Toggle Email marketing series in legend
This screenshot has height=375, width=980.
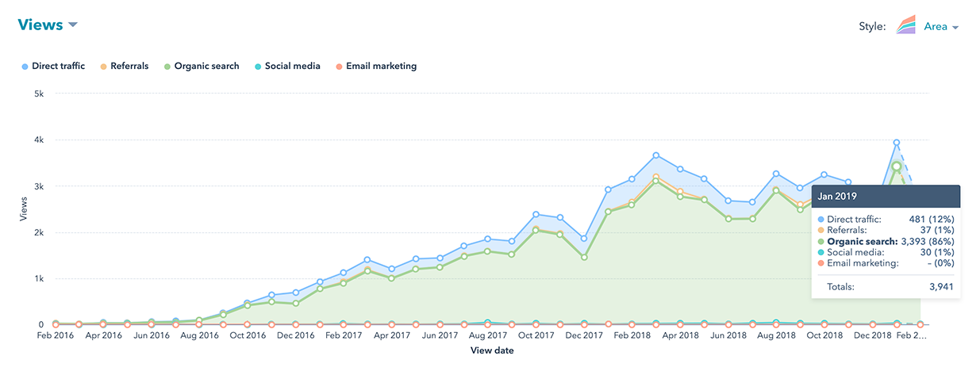375,67
